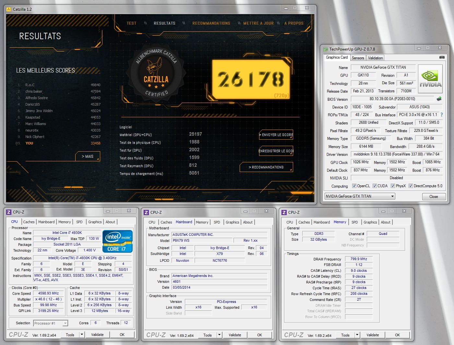Expand Tools arrow in Memory CPU-Z window
The width and height of the screenshot is (454, 345).
(x=357, y=335)
